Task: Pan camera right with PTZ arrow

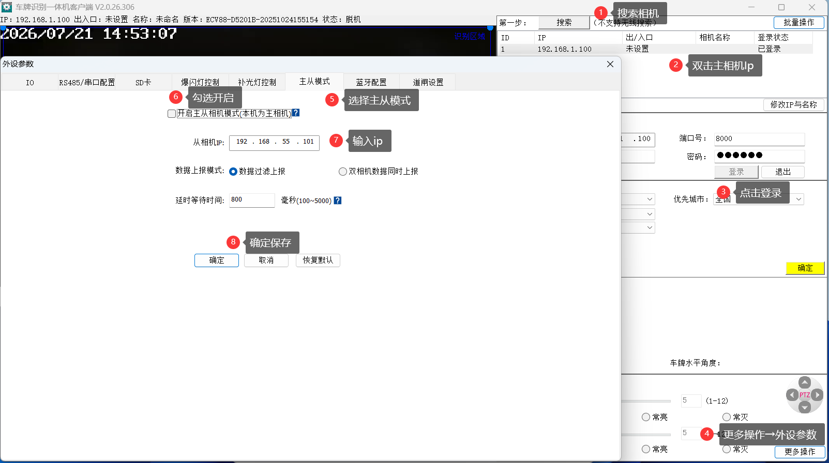Action: click(817, 395)
